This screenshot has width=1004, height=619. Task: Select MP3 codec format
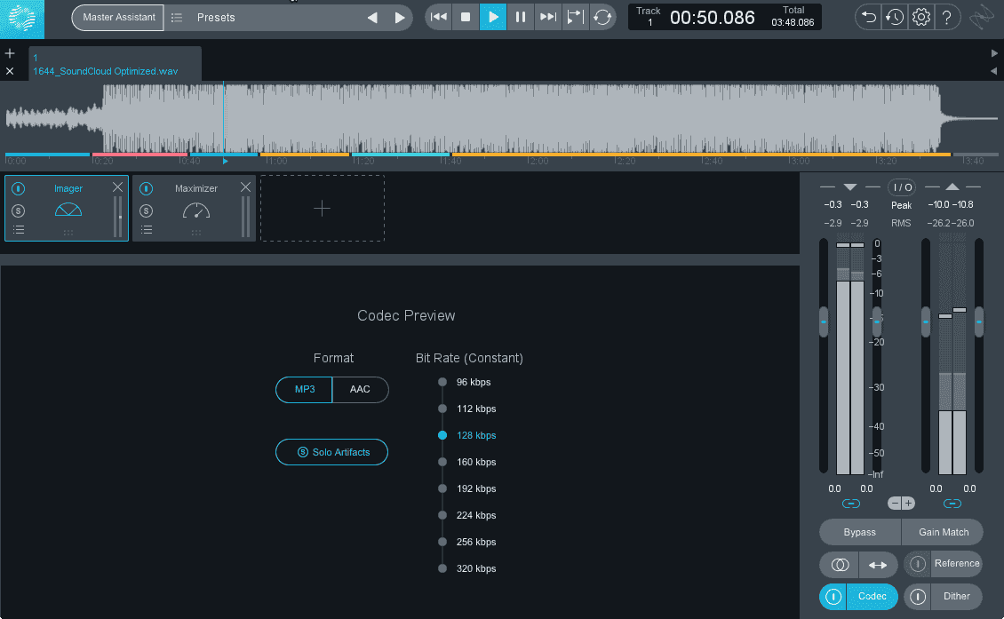pyautogui.click(x=304, y=389)
